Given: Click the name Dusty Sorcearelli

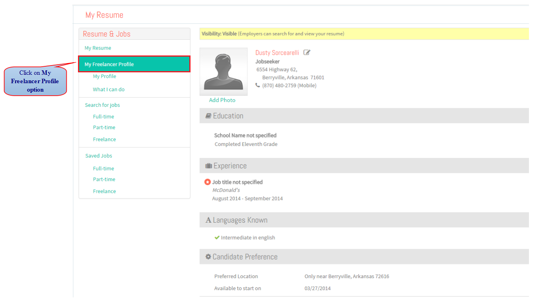Looking at the screenshot, I should point(277,53).
